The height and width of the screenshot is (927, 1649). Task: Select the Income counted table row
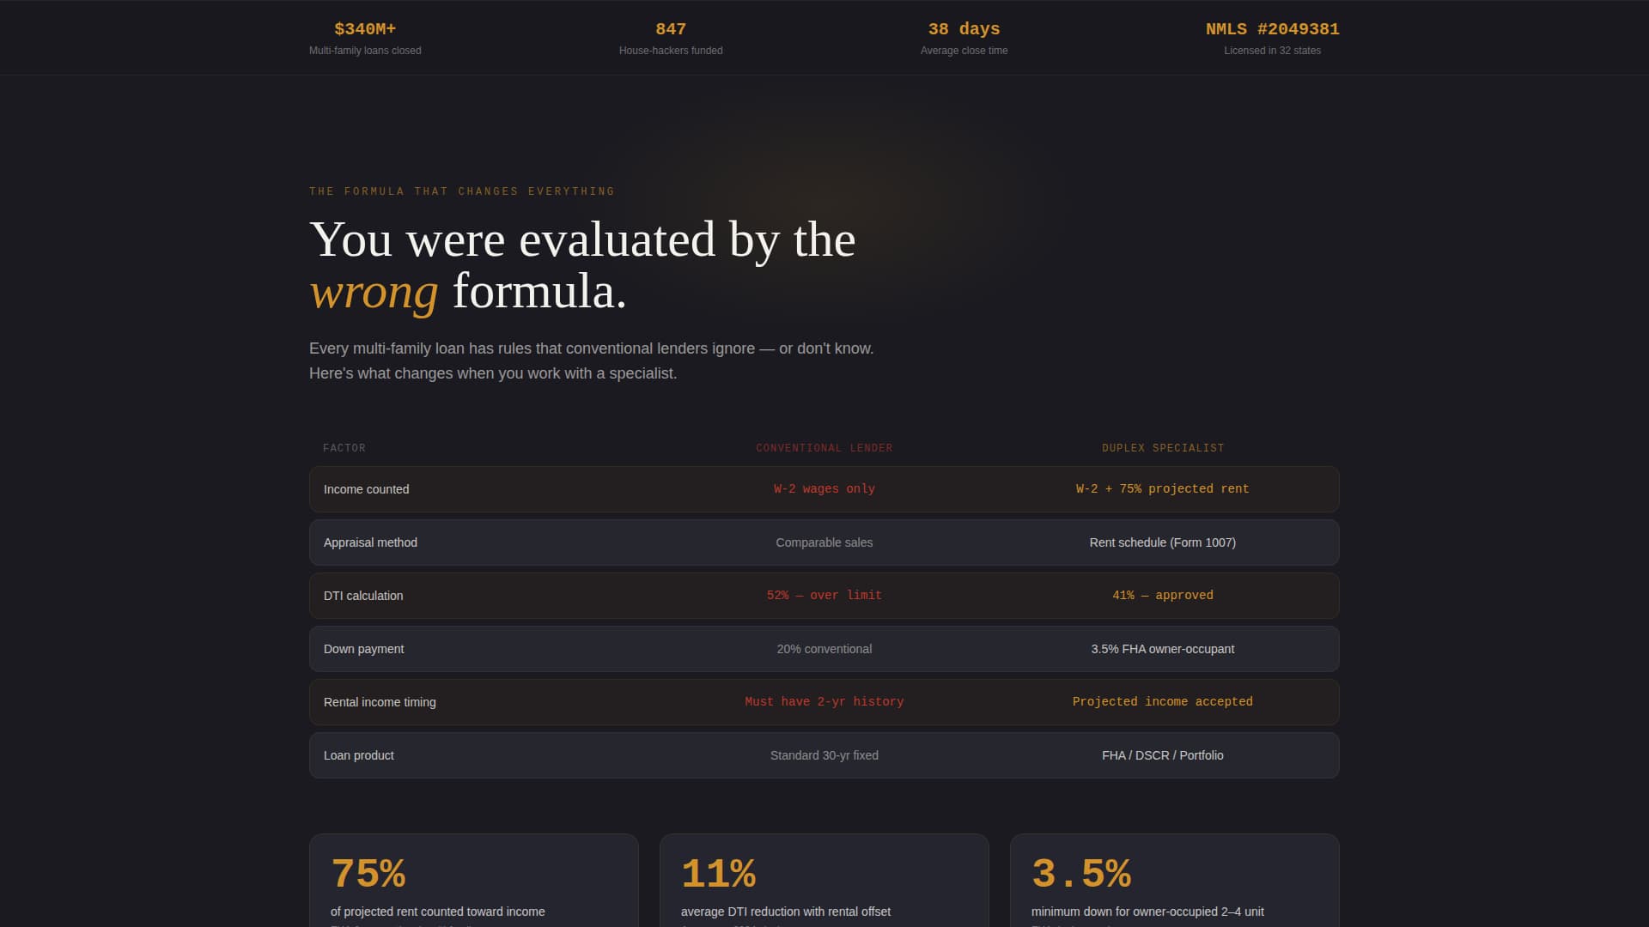(824, 489)
